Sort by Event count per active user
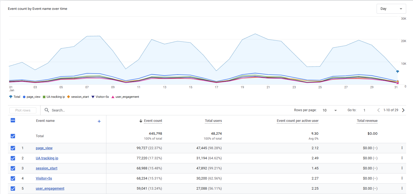The height and width of the screenshot is (194, 413). click(x=297, y=121)
